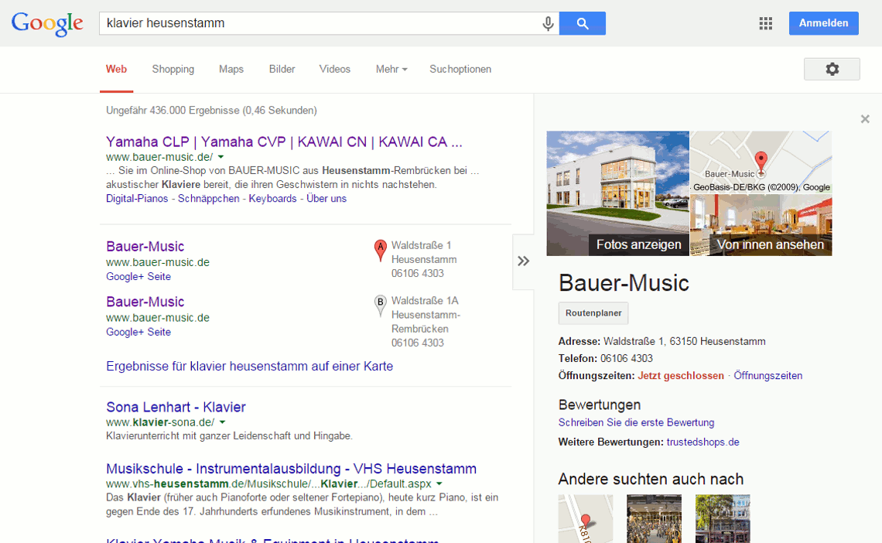Switch to the Videos tab
Screen dimensions: 882x543
tap(335, 69)
